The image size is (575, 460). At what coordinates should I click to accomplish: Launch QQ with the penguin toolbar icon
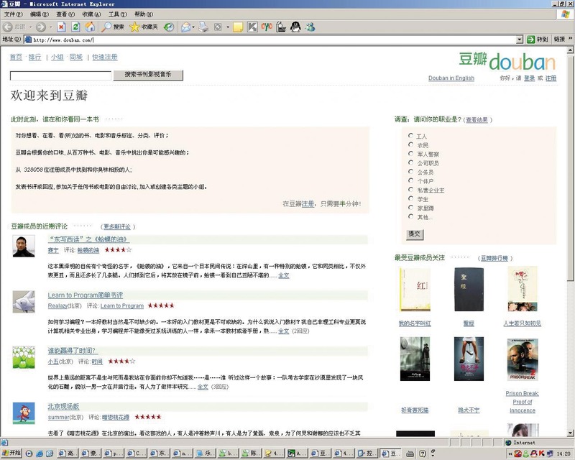tap(295, 27)
